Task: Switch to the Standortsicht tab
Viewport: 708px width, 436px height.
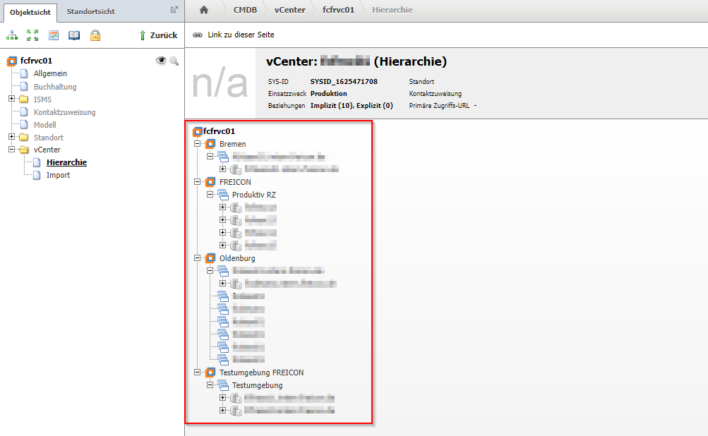Action: [90, 11]
